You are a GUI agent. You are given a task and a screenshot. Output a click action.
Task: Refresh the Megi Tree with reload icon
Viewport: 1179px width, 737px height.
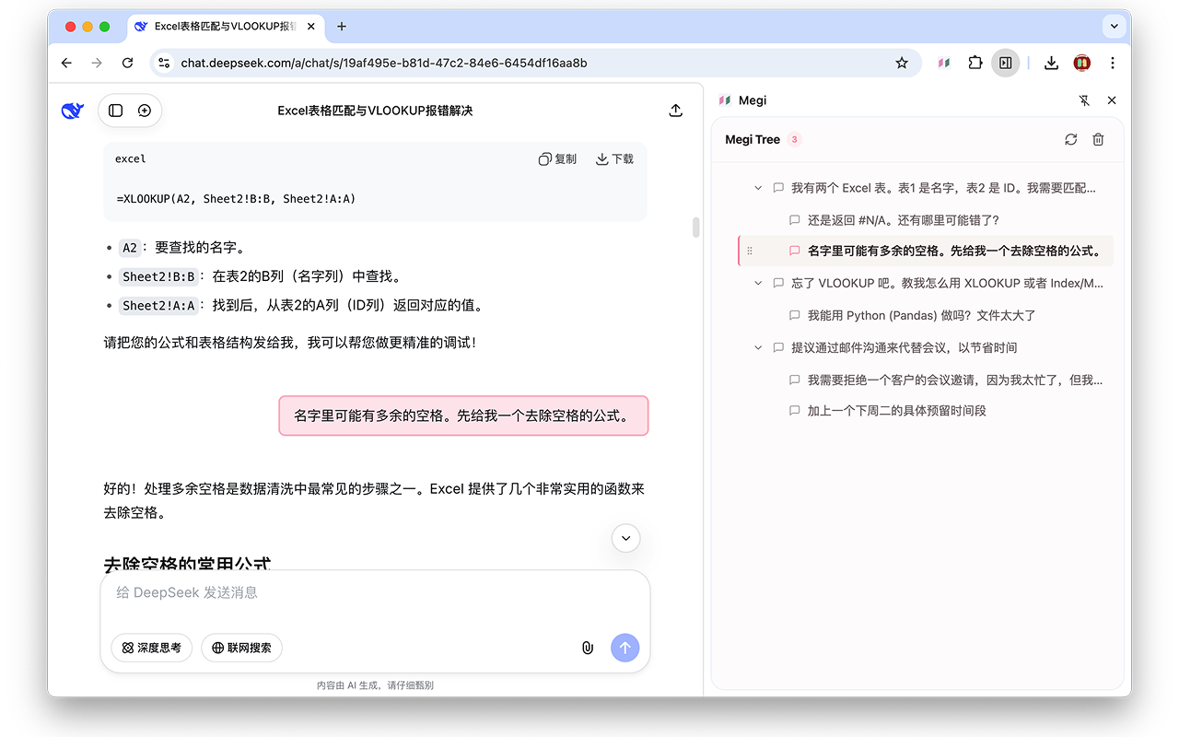1070,139
